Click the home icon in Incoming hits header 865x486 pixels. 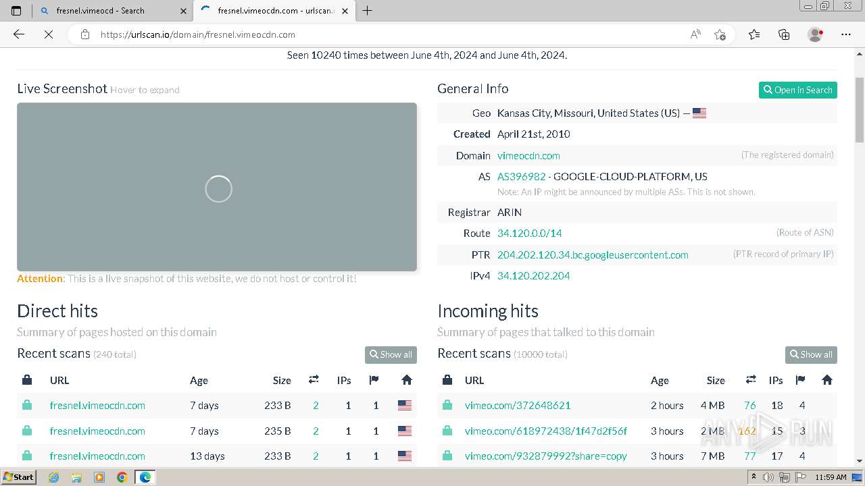tap(826, 380)
